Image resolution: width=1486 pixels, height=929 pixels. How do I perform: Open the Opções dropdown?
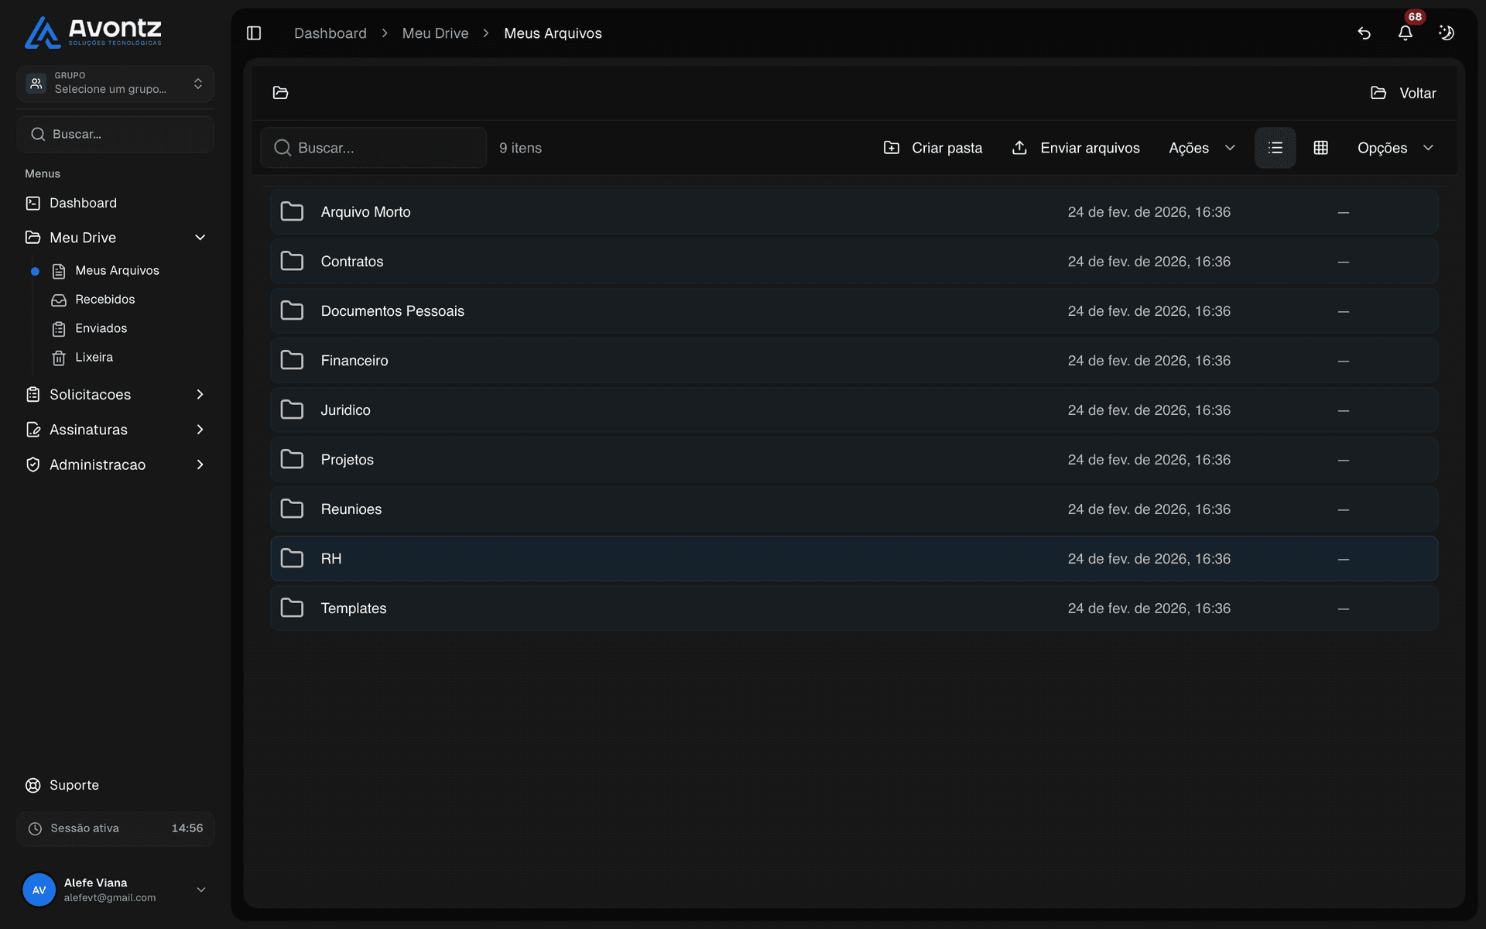coord(1395,148)
